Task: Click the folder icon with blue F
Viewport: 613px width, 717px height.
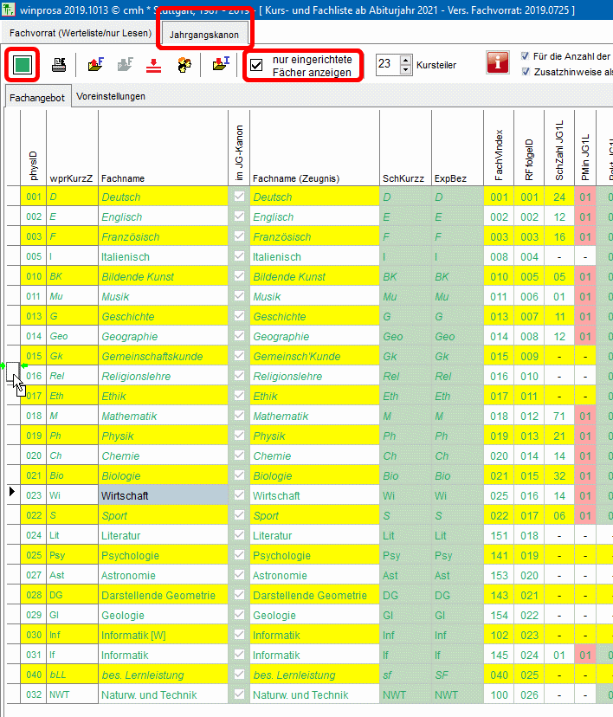Action: [97, 65]
